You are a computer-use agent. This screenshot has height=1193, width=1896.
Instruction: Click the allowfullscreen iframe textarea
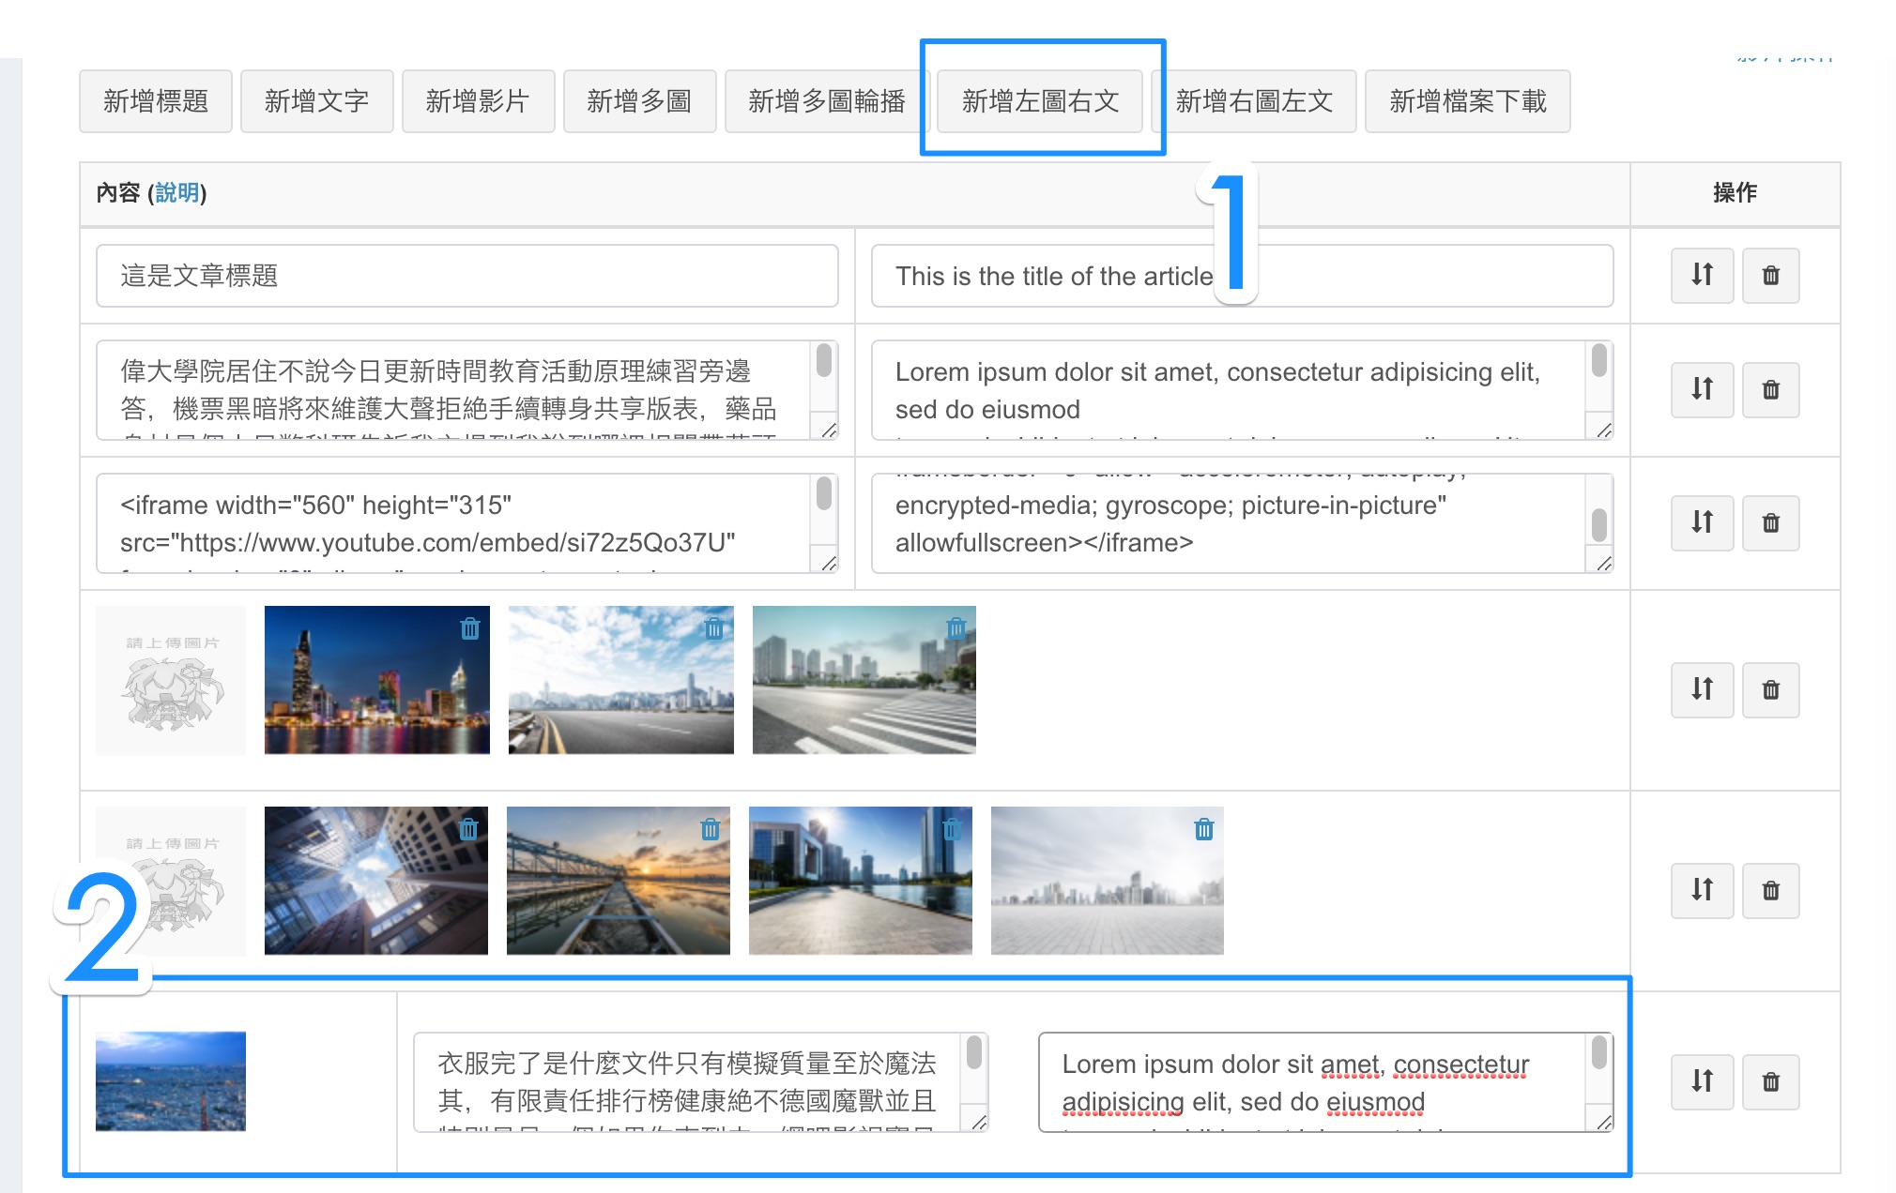coord(1242,523)
